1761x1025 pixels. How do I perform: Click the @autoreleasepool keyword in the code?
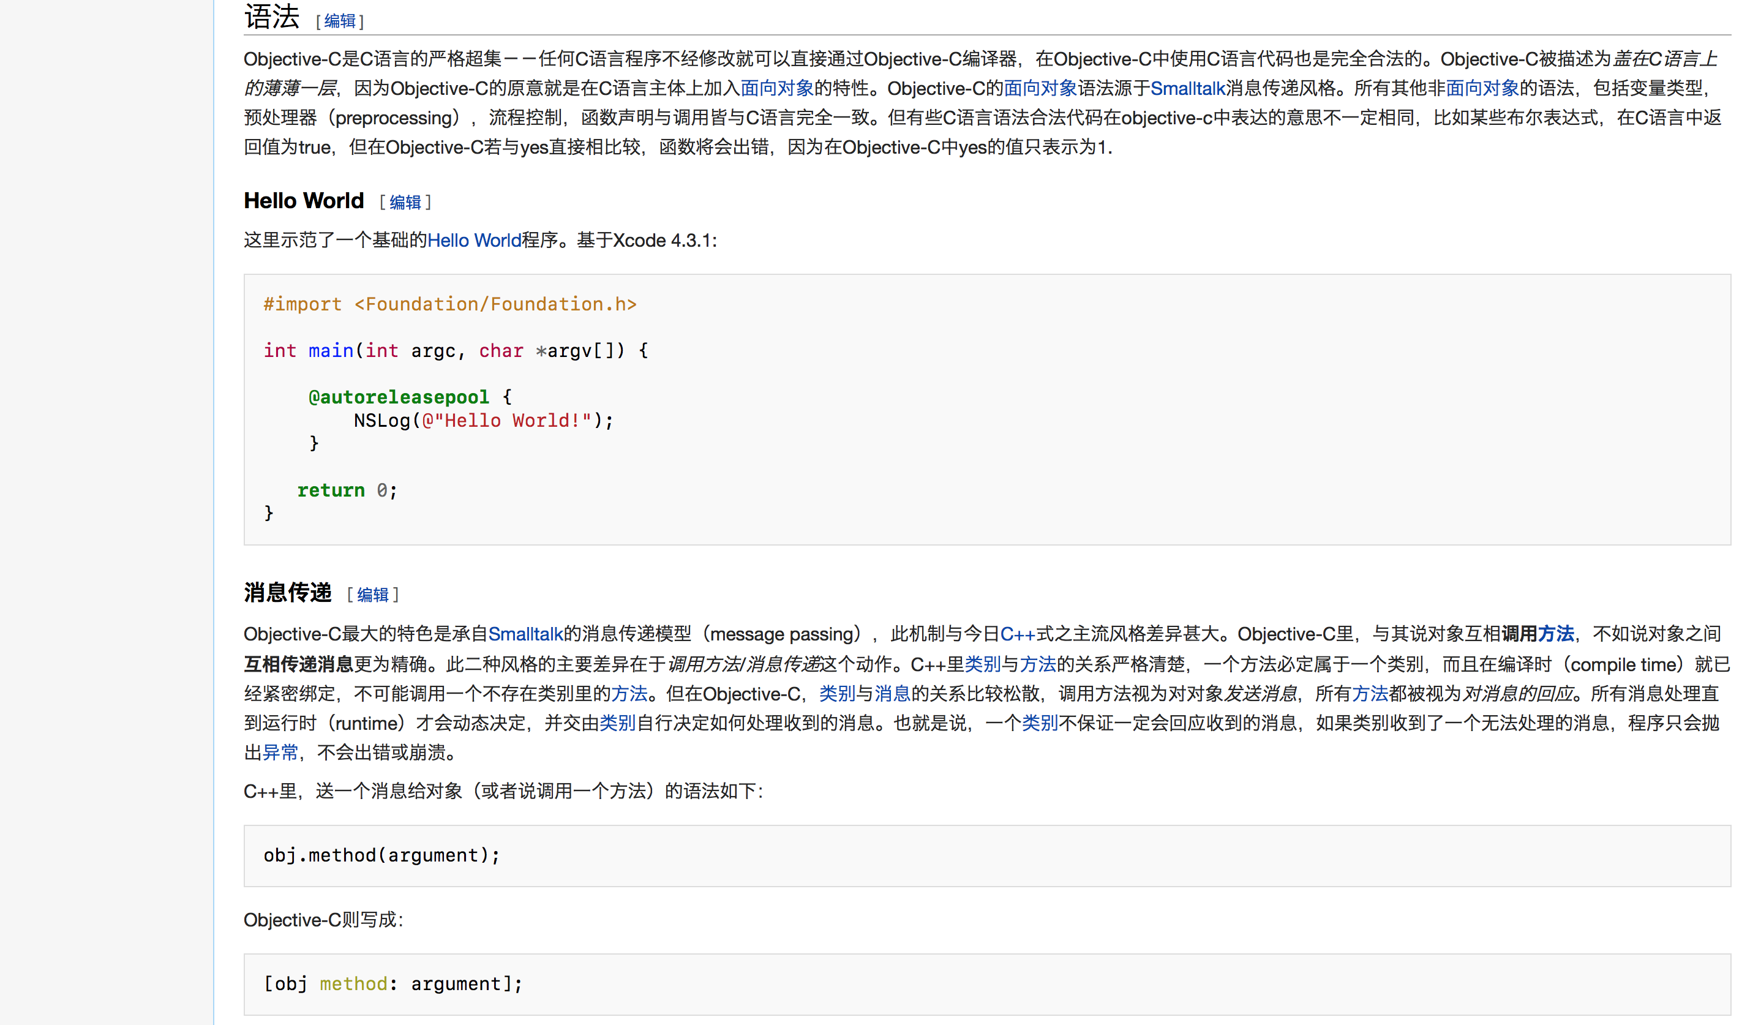tap(399, 397)
